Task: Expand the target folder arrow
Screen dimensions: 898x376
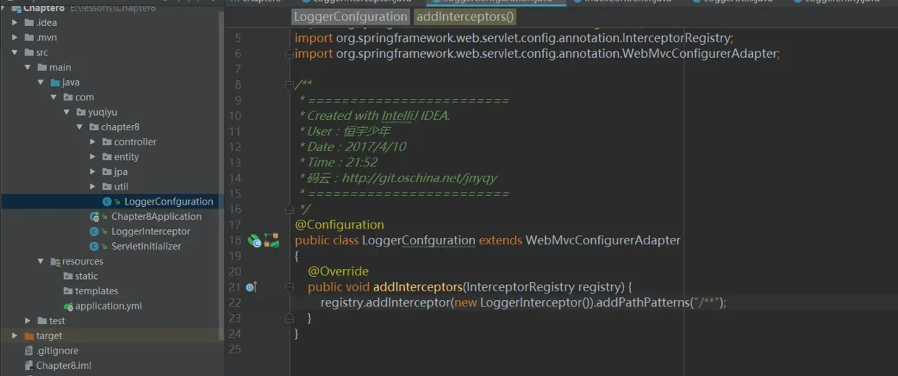Action: click(x=15, y=336)
